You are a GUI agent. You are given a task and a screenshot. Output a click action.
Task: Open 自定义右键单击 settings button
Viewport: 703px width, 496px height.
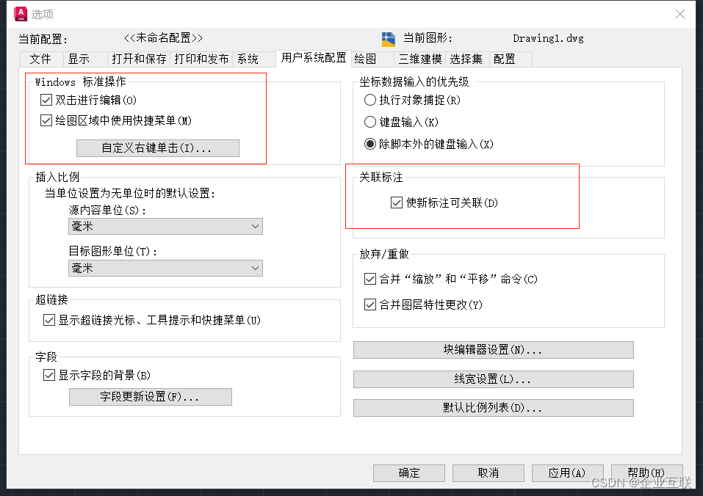[x=158, y=148]
